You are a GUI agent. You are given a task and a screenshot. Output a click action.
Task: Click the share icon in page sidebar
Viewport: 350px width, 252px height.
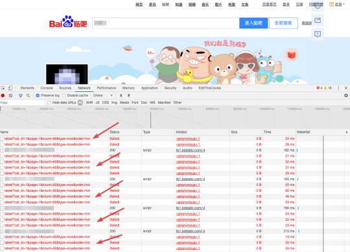click(x=318, y=20)
